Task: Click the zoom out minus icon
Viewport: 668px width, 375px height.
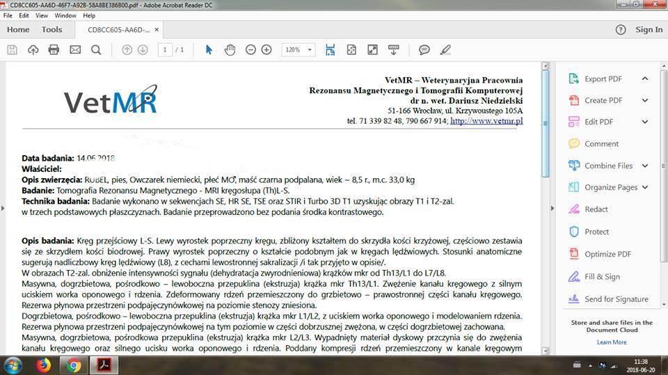Action: (250, 49)
